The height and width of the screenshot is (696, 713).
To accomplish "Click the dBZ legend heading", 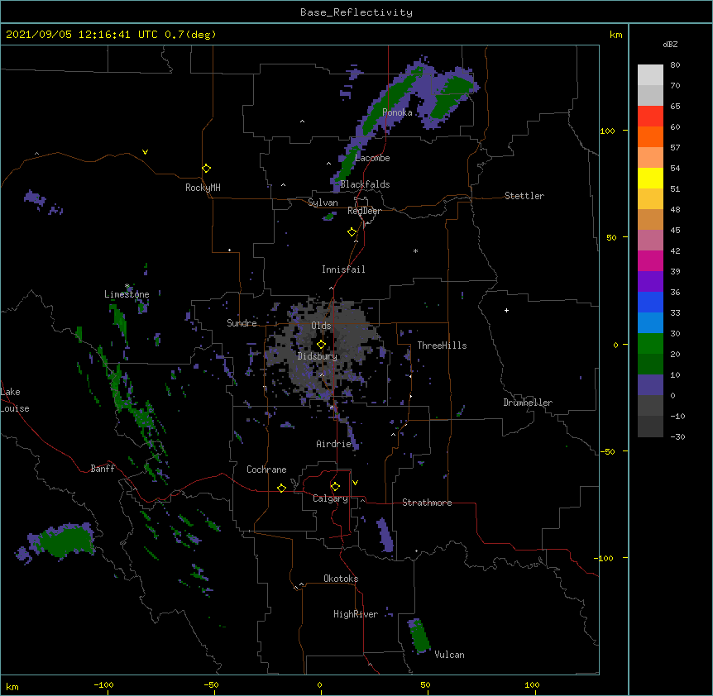I will click(x=670, y=44).
